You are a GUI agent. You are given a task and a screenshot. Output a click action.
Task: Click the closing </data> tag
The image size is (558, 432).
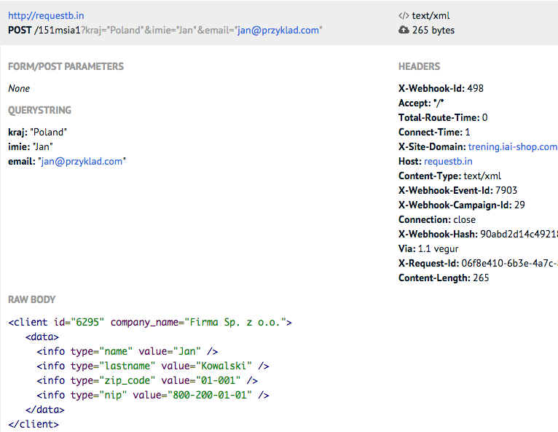[45, 410]
